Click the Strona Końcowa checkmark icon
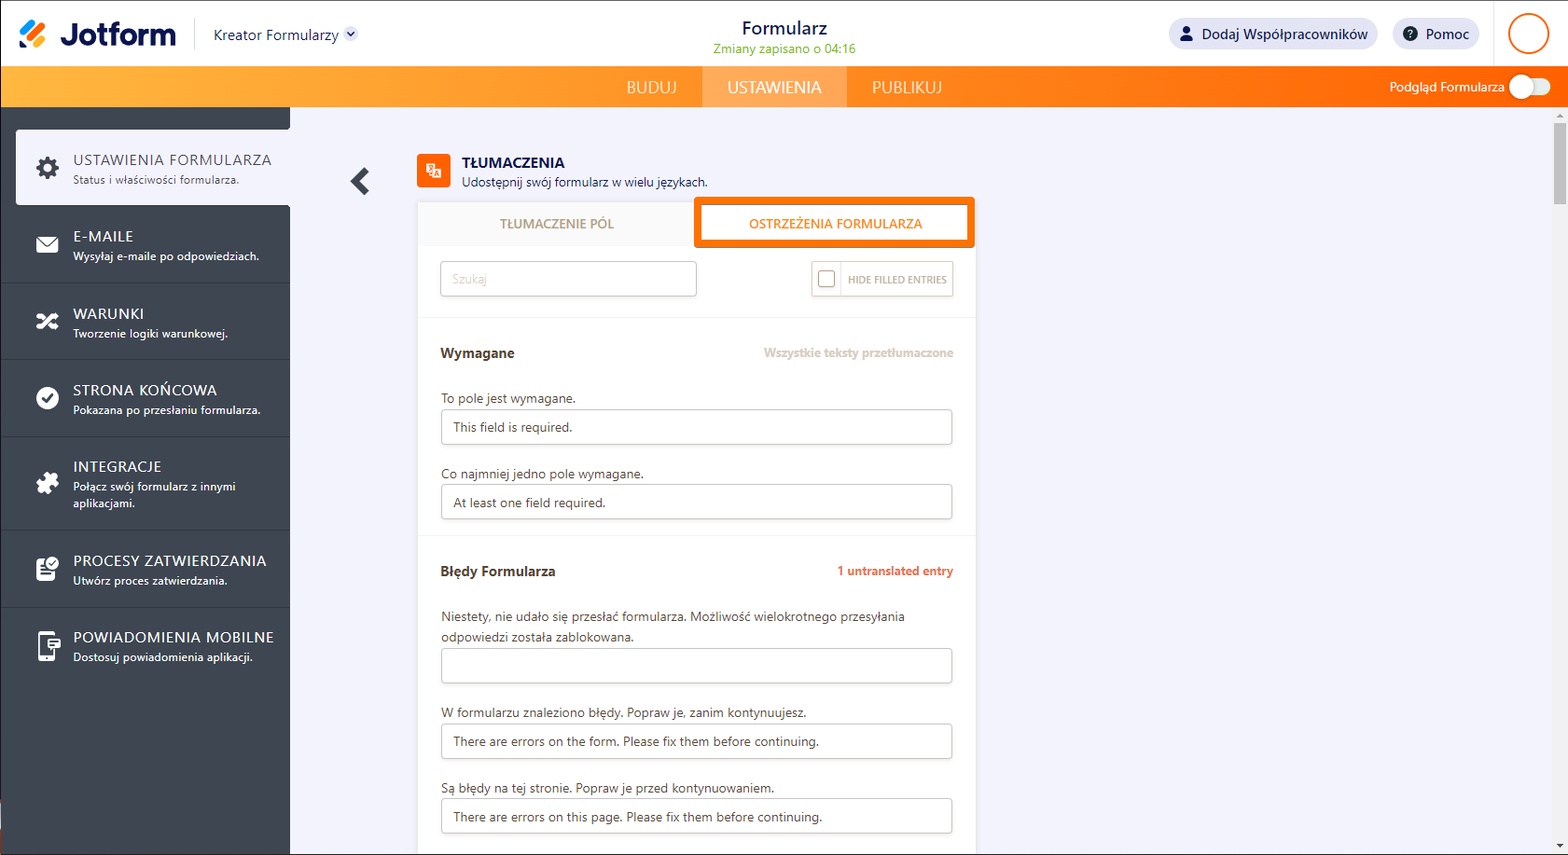This screenshot has width=1568, height=855. [47, 397]
